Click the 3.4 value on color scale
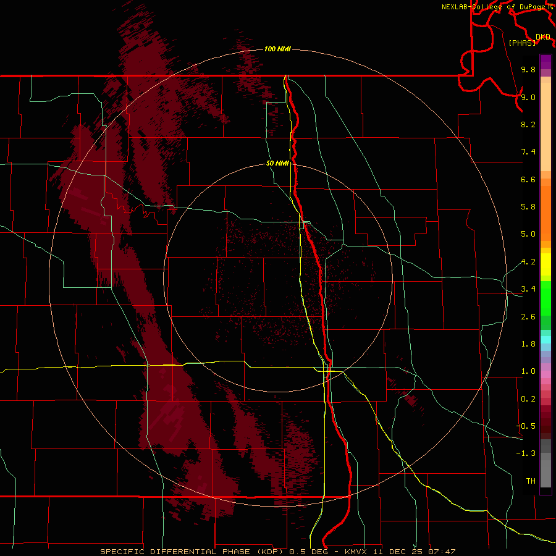Image resolution: width=556 pixels, height=556 pixels. pos(528,289)
